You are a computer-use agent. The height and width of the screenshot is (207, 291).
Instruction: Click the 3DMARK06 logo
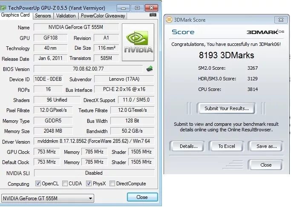[265, 32]
